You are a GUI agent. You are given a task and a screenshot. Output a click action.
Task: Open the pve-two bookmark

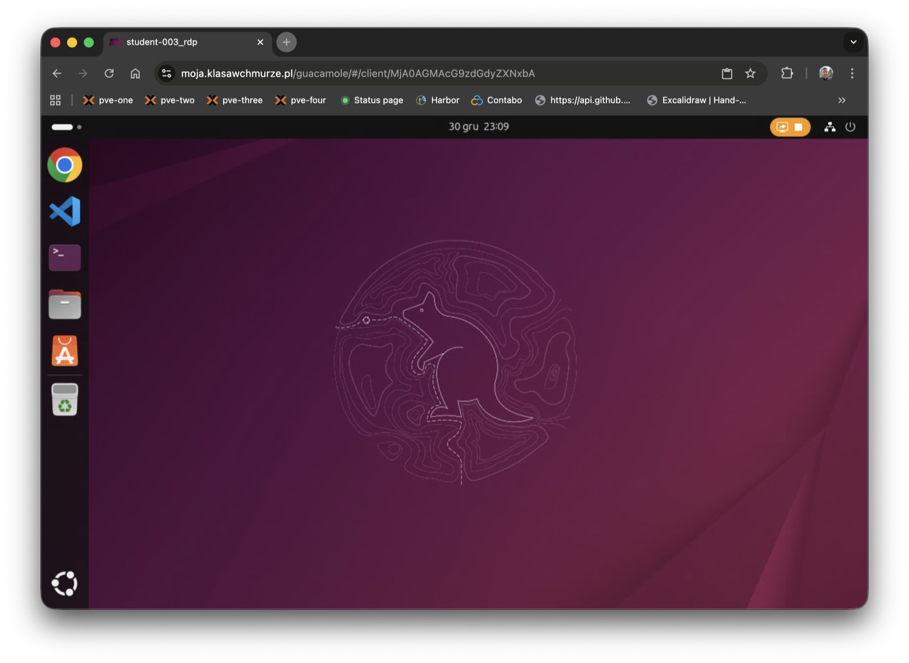pos(170,100)
